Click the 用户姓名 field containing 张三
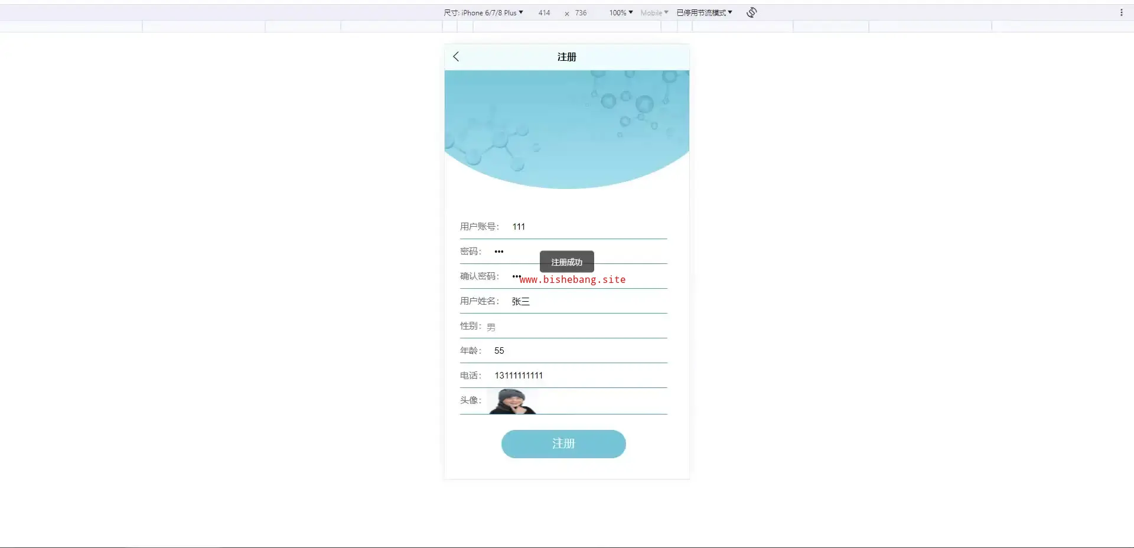The image size is (1134, 548). point(589,301)
